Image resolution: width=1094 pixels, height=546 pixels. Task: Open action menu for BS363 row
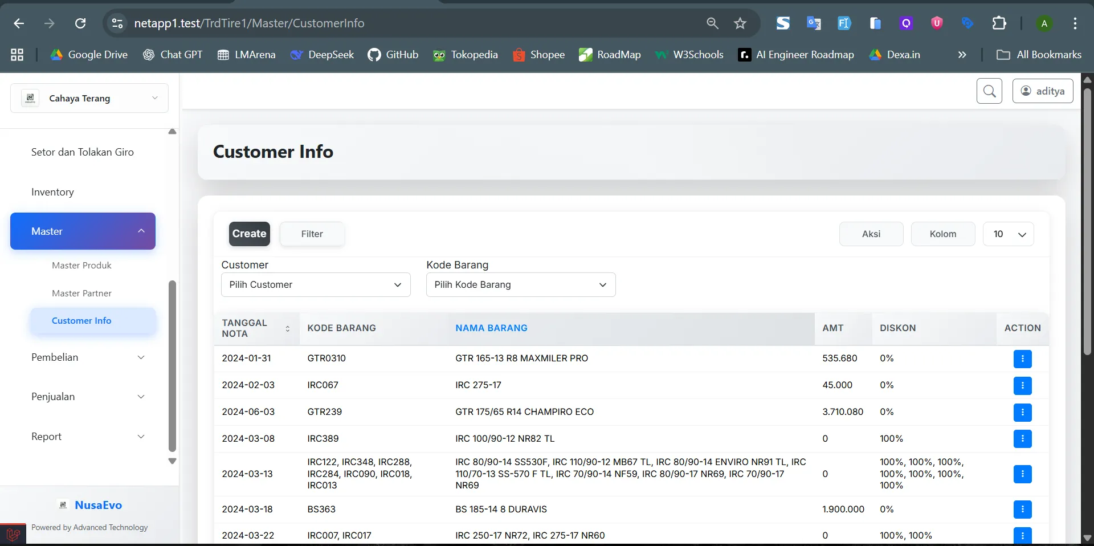click(x=1022, y=510)
